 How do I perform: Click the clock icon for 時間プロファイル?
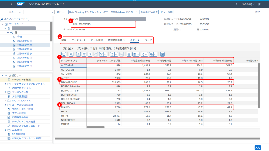pyautogui.click(x=9, y=88)
